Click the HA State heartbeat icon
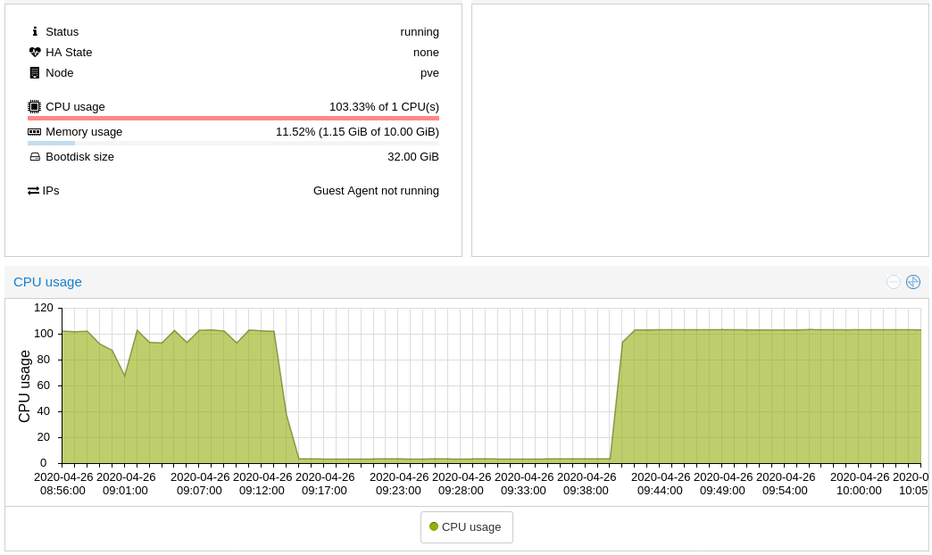The width and height of the screenshot is (932, 555). (35, 52)
